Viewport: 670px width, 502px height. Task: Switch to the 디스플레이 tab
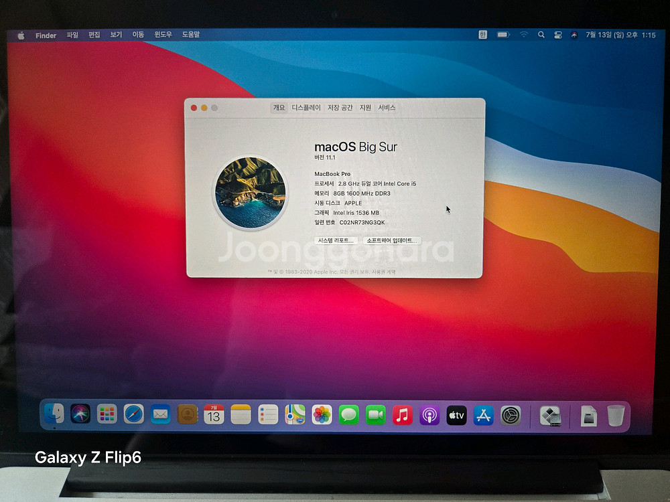tap(306, 108)
